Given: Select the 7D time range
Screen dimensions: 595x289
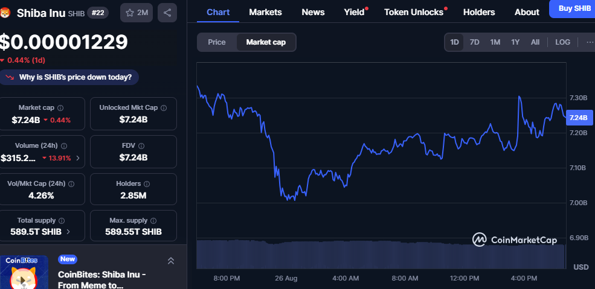Looking at the screenshot, I should point(474,42).
